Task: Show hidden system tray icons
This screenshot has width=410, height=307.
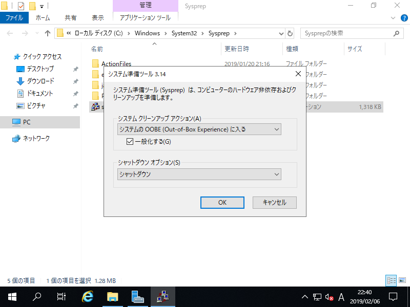Action: click(304, 297)
